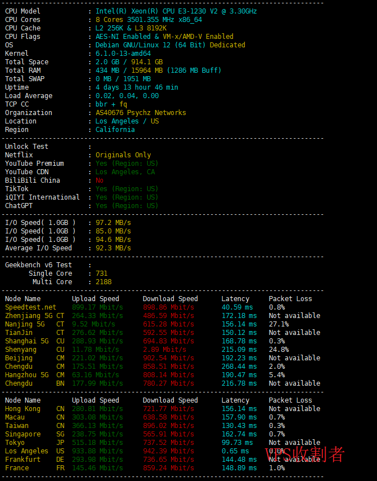Select the Uptime value of 4 days
The height and width of the screenshot is (481, 377).
[x=137, y=87]
